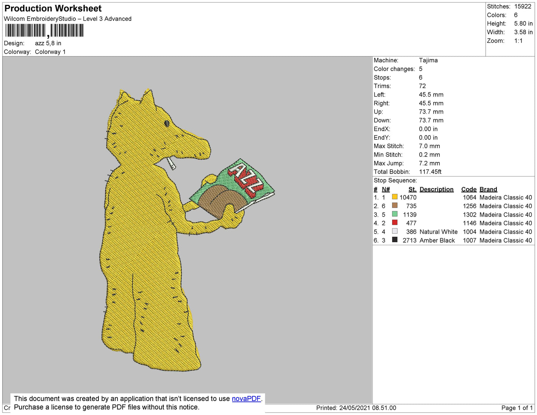
Task: Open the novaPDF link
Action: click(246, 399)
